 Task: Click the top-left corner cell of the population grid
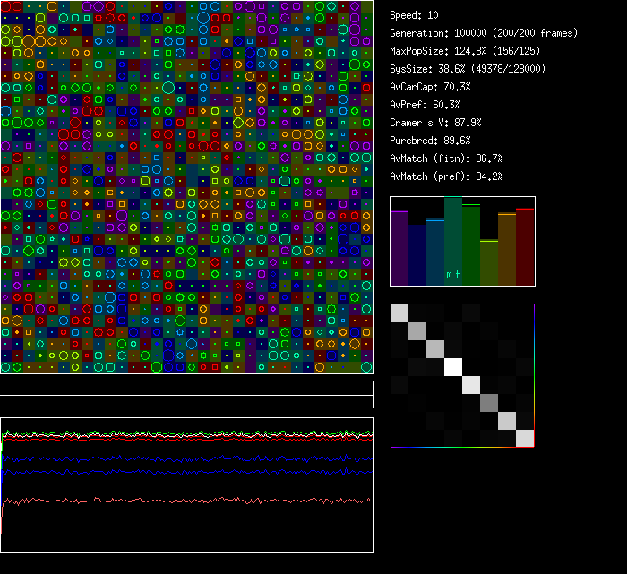(x=5, y=6)
